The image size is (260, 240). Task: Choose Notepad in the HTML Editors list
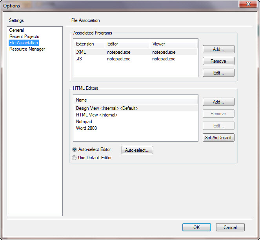point(84,122)
